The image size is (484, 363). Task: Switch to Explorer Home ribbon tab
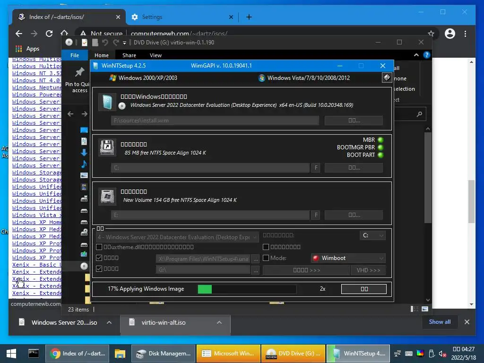102,55
